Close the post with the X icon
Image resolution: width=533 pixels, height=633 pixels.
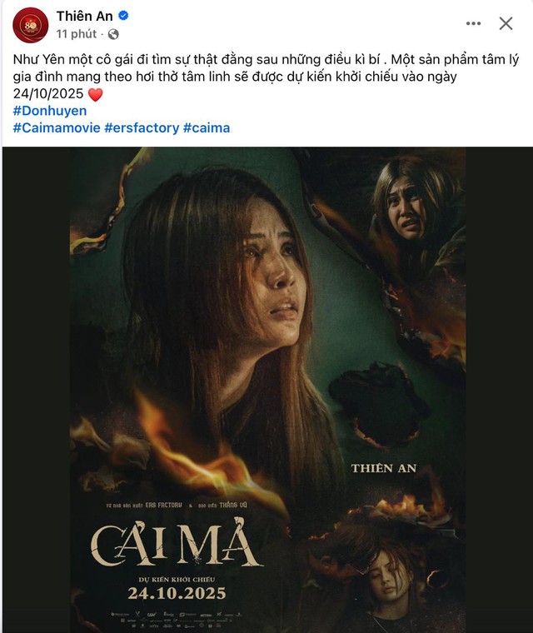pyautogui.click(x=506, y=23)
